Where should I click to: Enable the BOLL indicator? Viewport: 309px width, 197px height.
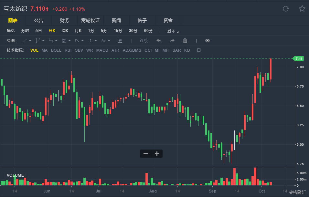[x=56, y=50]
